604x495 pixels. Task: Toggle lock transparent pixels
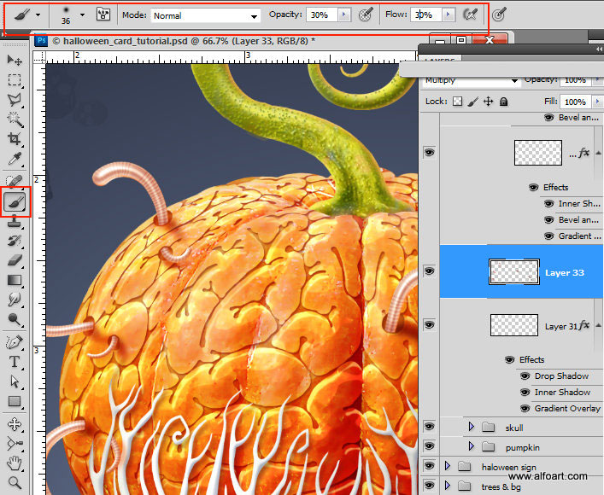click(457, 102)
